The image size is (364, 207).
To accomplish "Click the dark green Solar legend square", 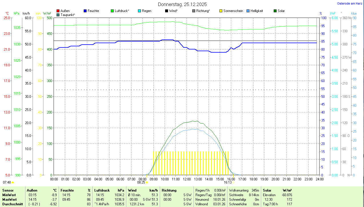I will [x=275, y=11].
